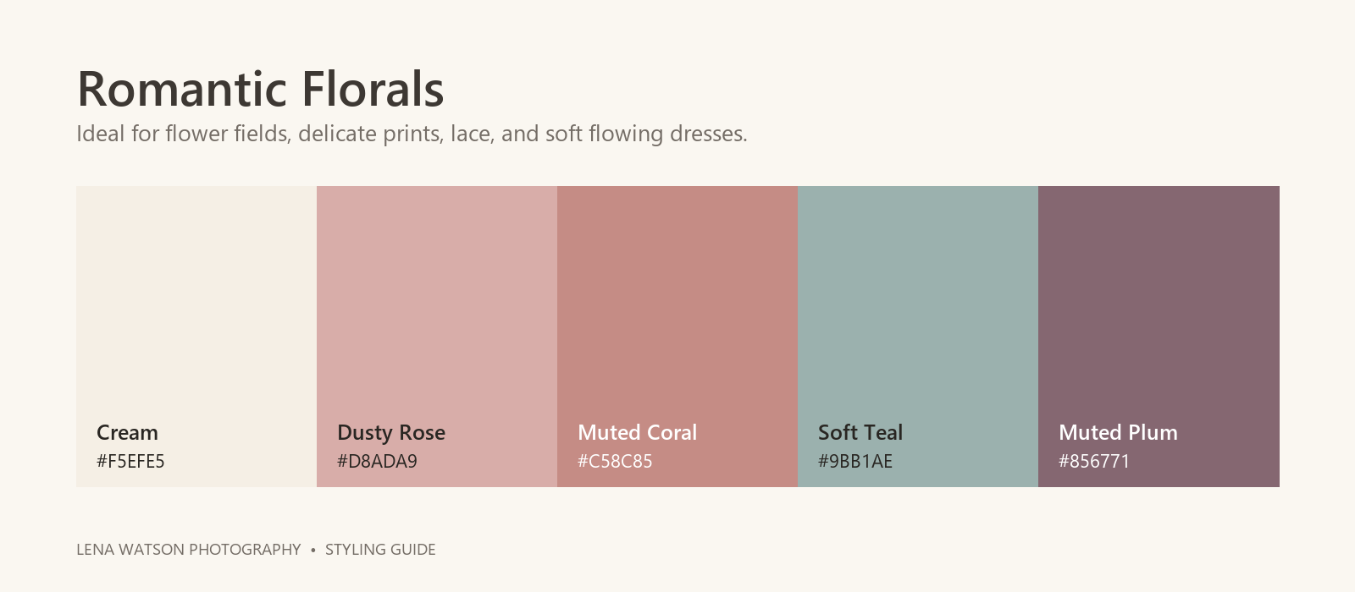Click the Muted Plum swatch label
The width and height of the screenshot is (1355, 592).
1118,432
